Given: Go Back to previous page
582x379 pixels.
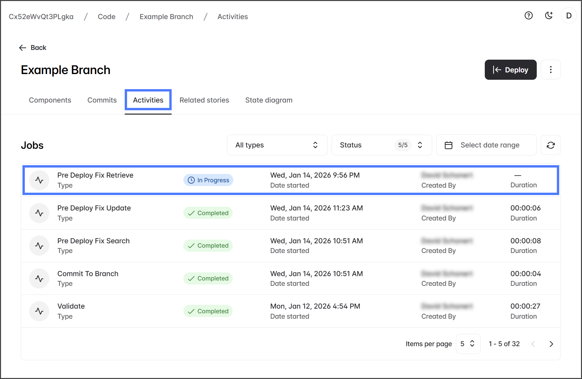Looking at the screenshot, I should point(33,48).
